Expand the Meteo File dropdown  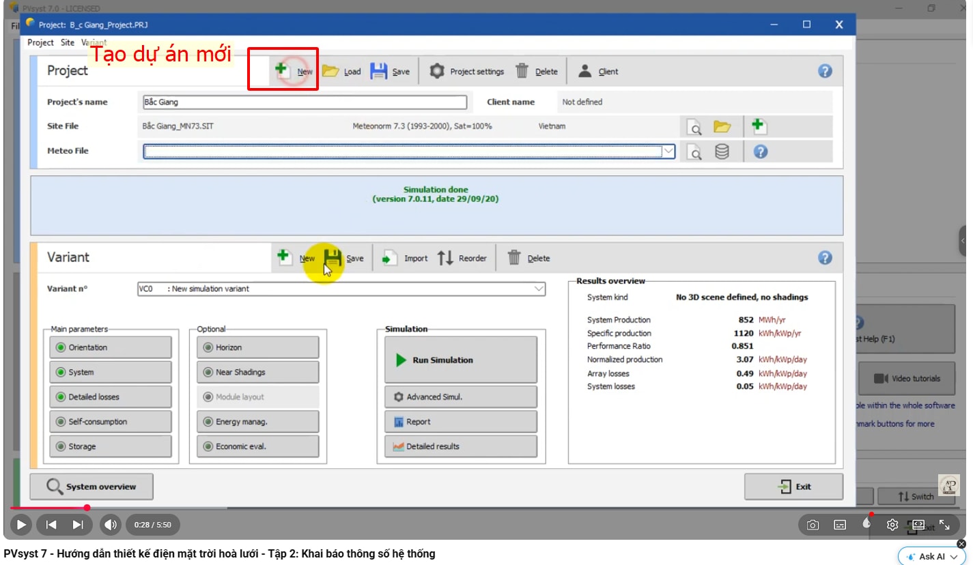pos(668,151)
